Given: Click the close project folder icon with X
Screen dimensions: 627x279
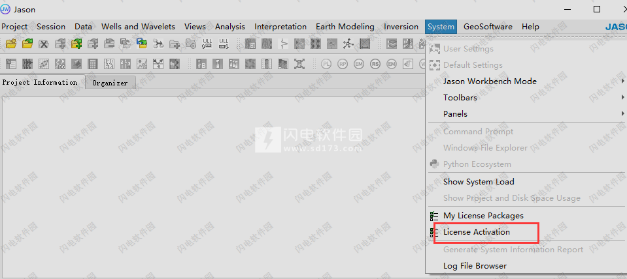Looking at the screenshot, I should tap(44, 44).
